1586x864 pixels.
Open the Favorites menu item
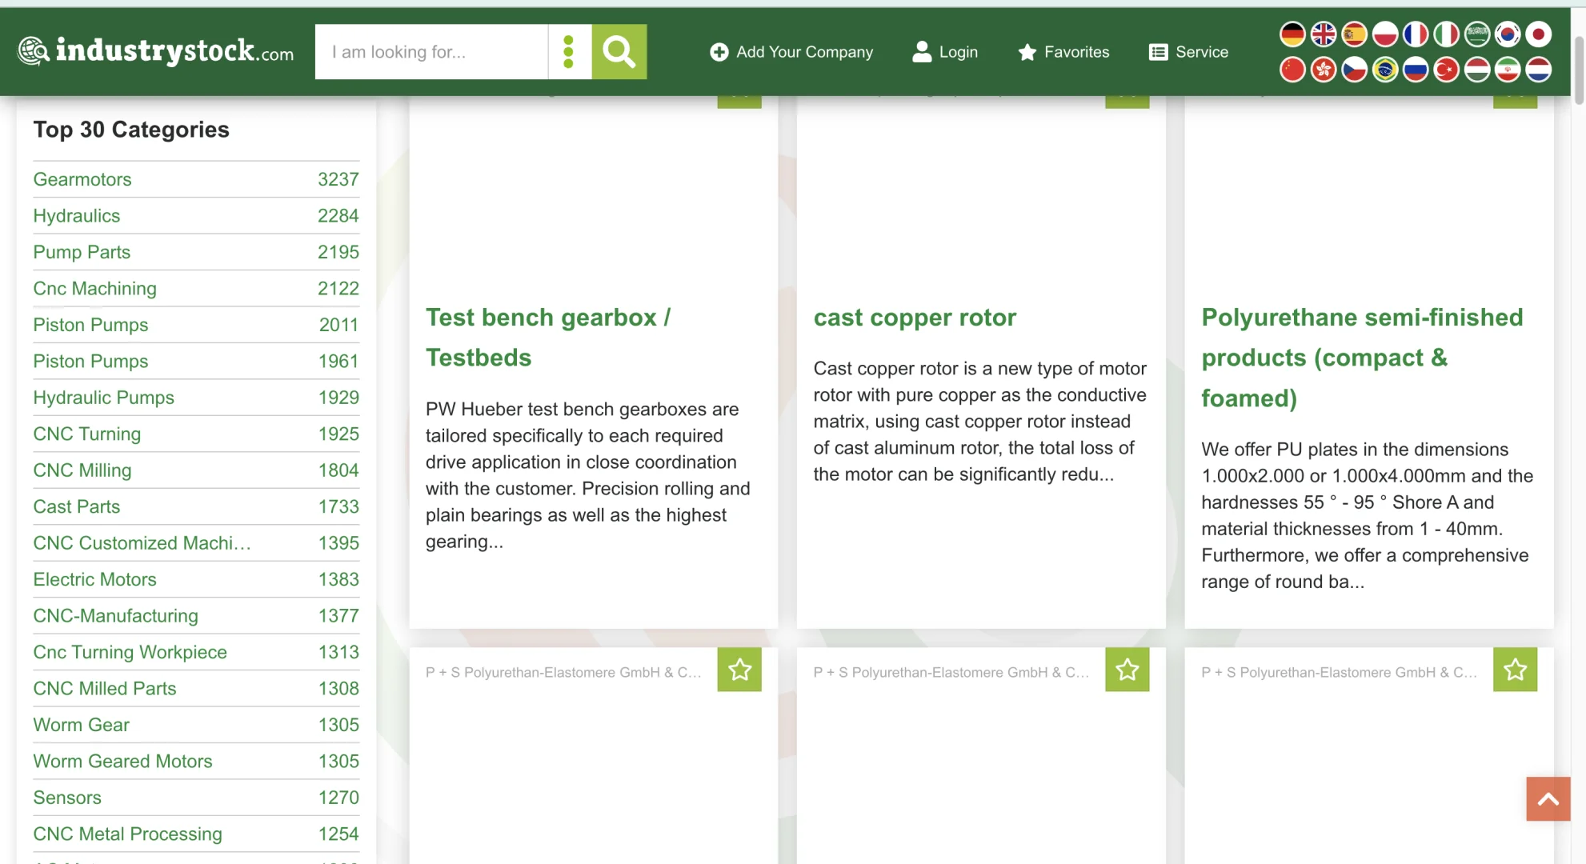coord(1063,52)
